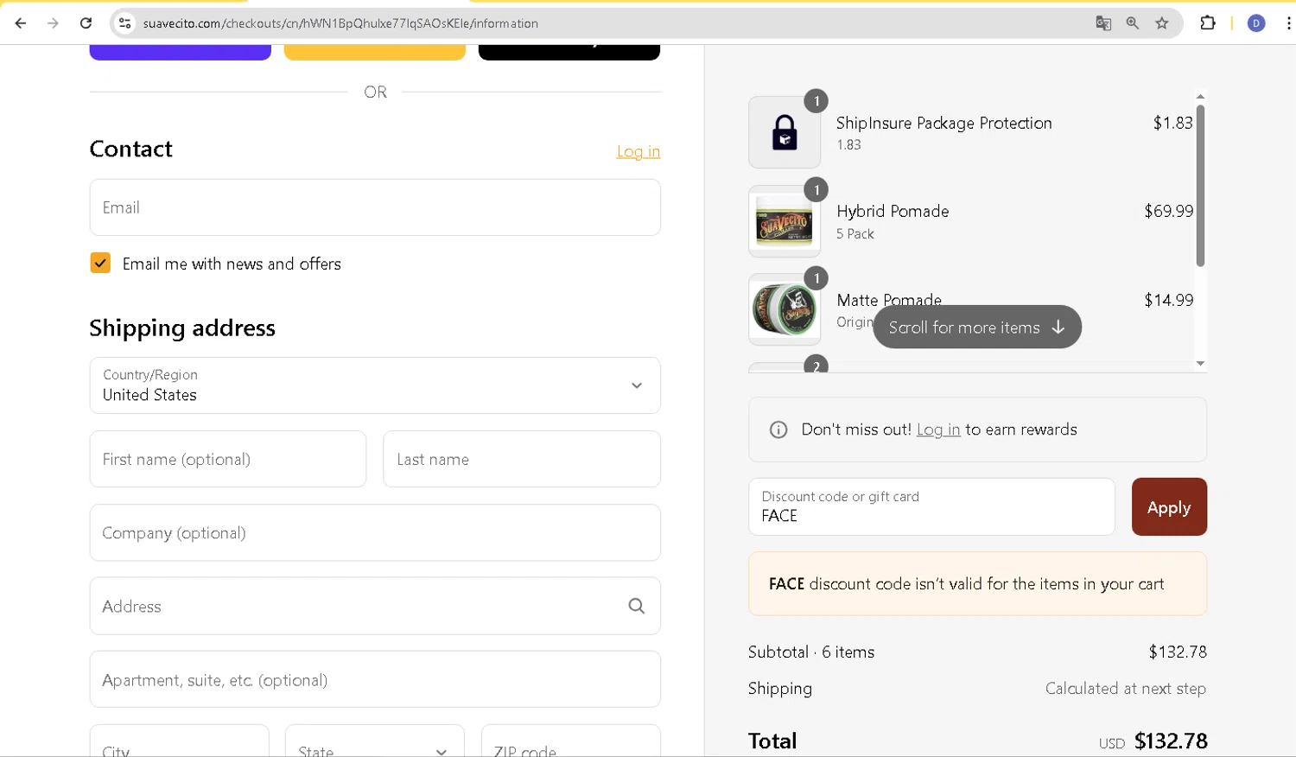Click Log in to earn rewards link
The image size is (1296, 757).
coord(938,429)
